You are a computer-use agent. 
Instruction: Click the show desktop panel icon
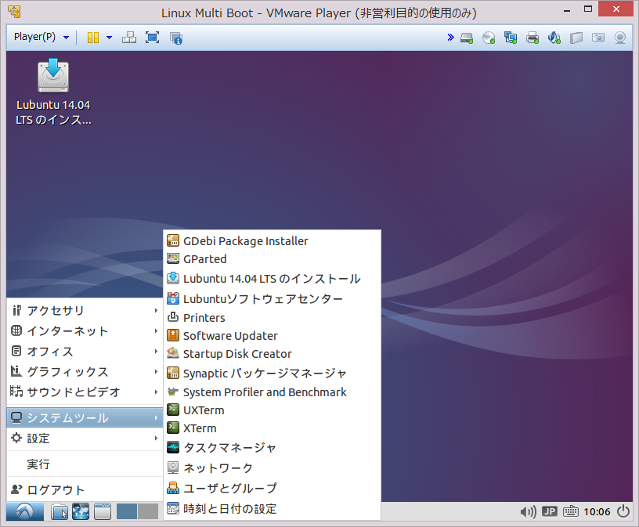pyautogui.click(x=103, y=511)
